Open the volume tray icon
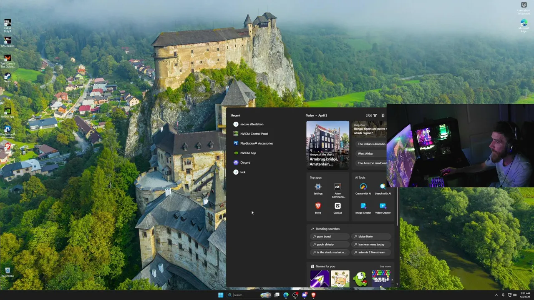The width and height of the screenshot is (534, 300). pyautogui.click(x=515, y=295)
